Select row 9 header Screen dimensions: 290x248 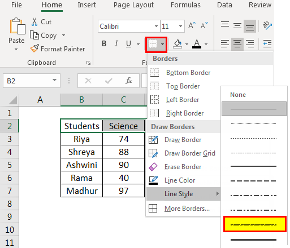(10, 216)
